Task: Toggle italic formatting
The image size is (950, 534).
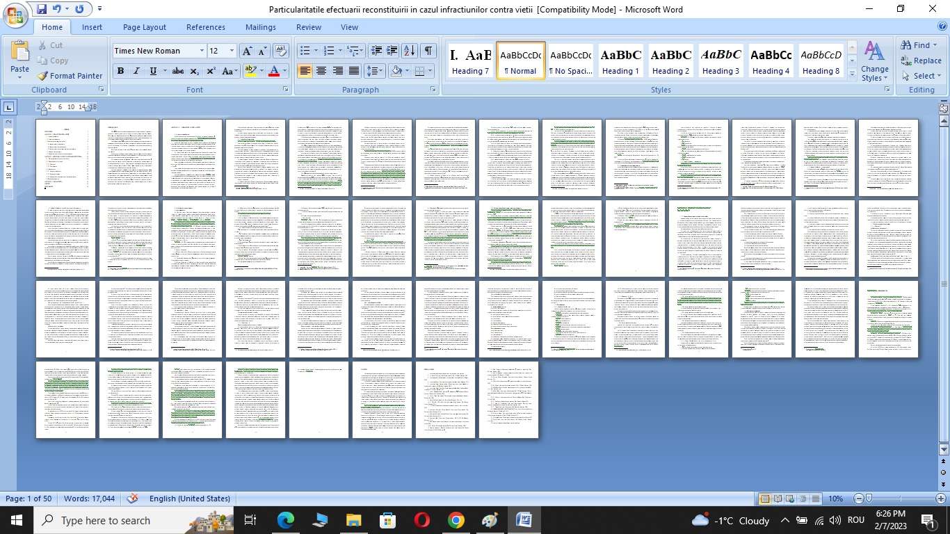Action: (x=136, y=71)
